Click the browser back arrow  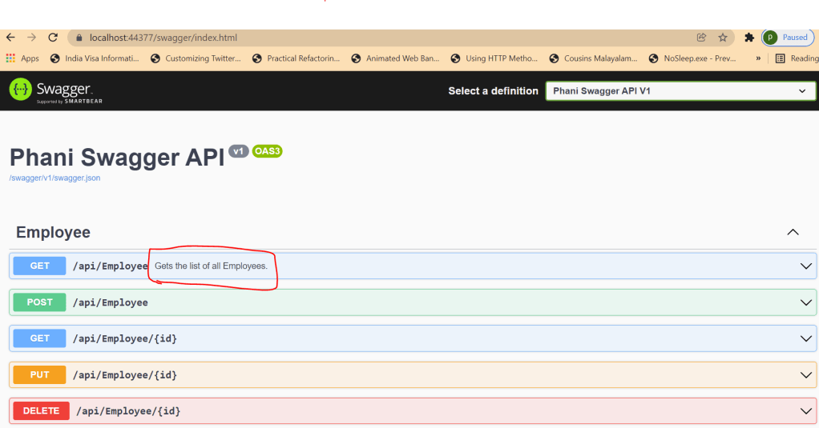10,38
